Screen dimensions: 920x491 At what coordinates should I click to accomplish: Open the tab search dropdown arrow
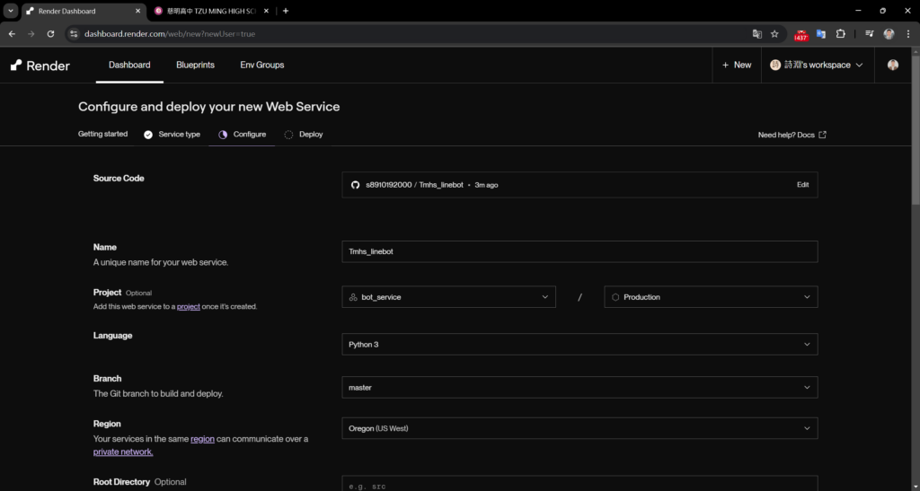[11, 11]
